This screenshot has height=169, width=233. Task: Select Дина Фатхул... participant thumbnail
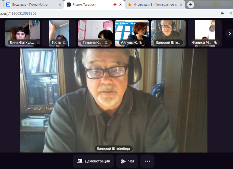[x=22, y=33]
